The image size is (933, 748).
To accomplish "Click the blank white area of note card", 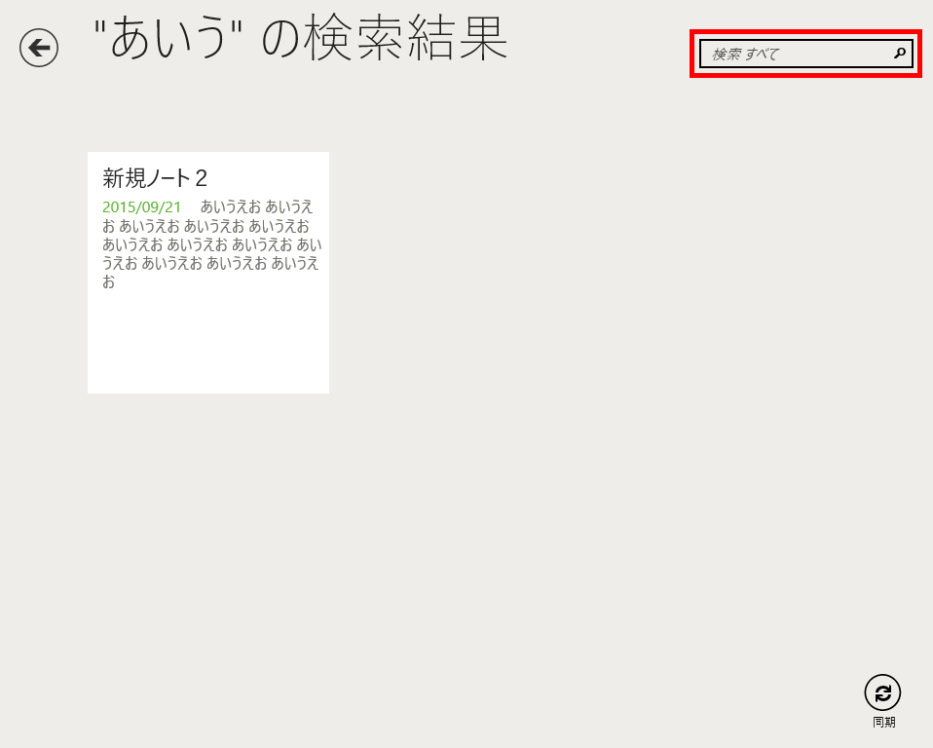I will pyautogui.click(x=208, y=342).
